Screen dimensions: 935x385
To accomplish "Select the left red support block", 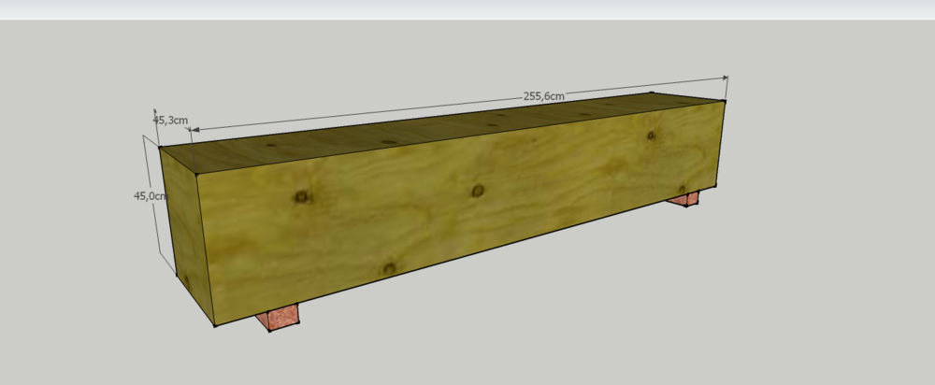I will pyautogui.click(x=280, y=317).
